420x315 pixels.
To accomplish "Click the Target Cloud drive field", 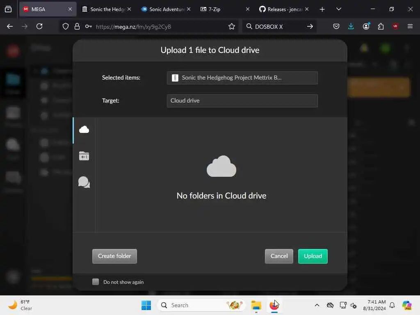I will click(x=242, y=101).
